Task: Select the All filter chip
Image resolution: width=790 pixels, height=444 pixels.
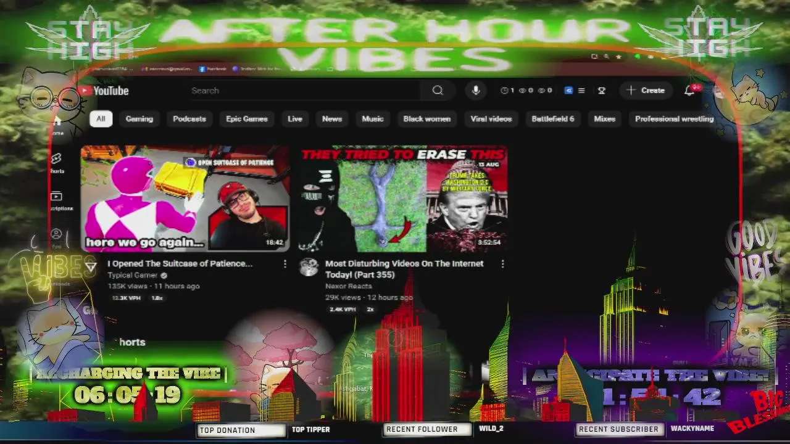Action: pyautogui.click(x=101, y=119)
